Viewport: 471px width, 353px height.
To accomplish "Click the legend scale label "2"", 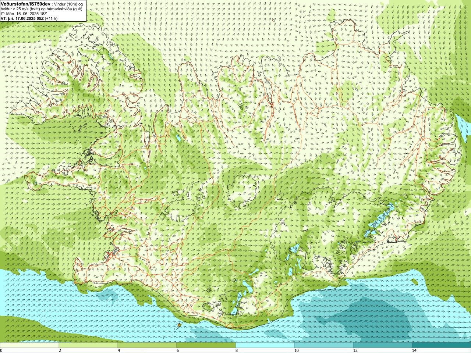I will coord(60,350).
